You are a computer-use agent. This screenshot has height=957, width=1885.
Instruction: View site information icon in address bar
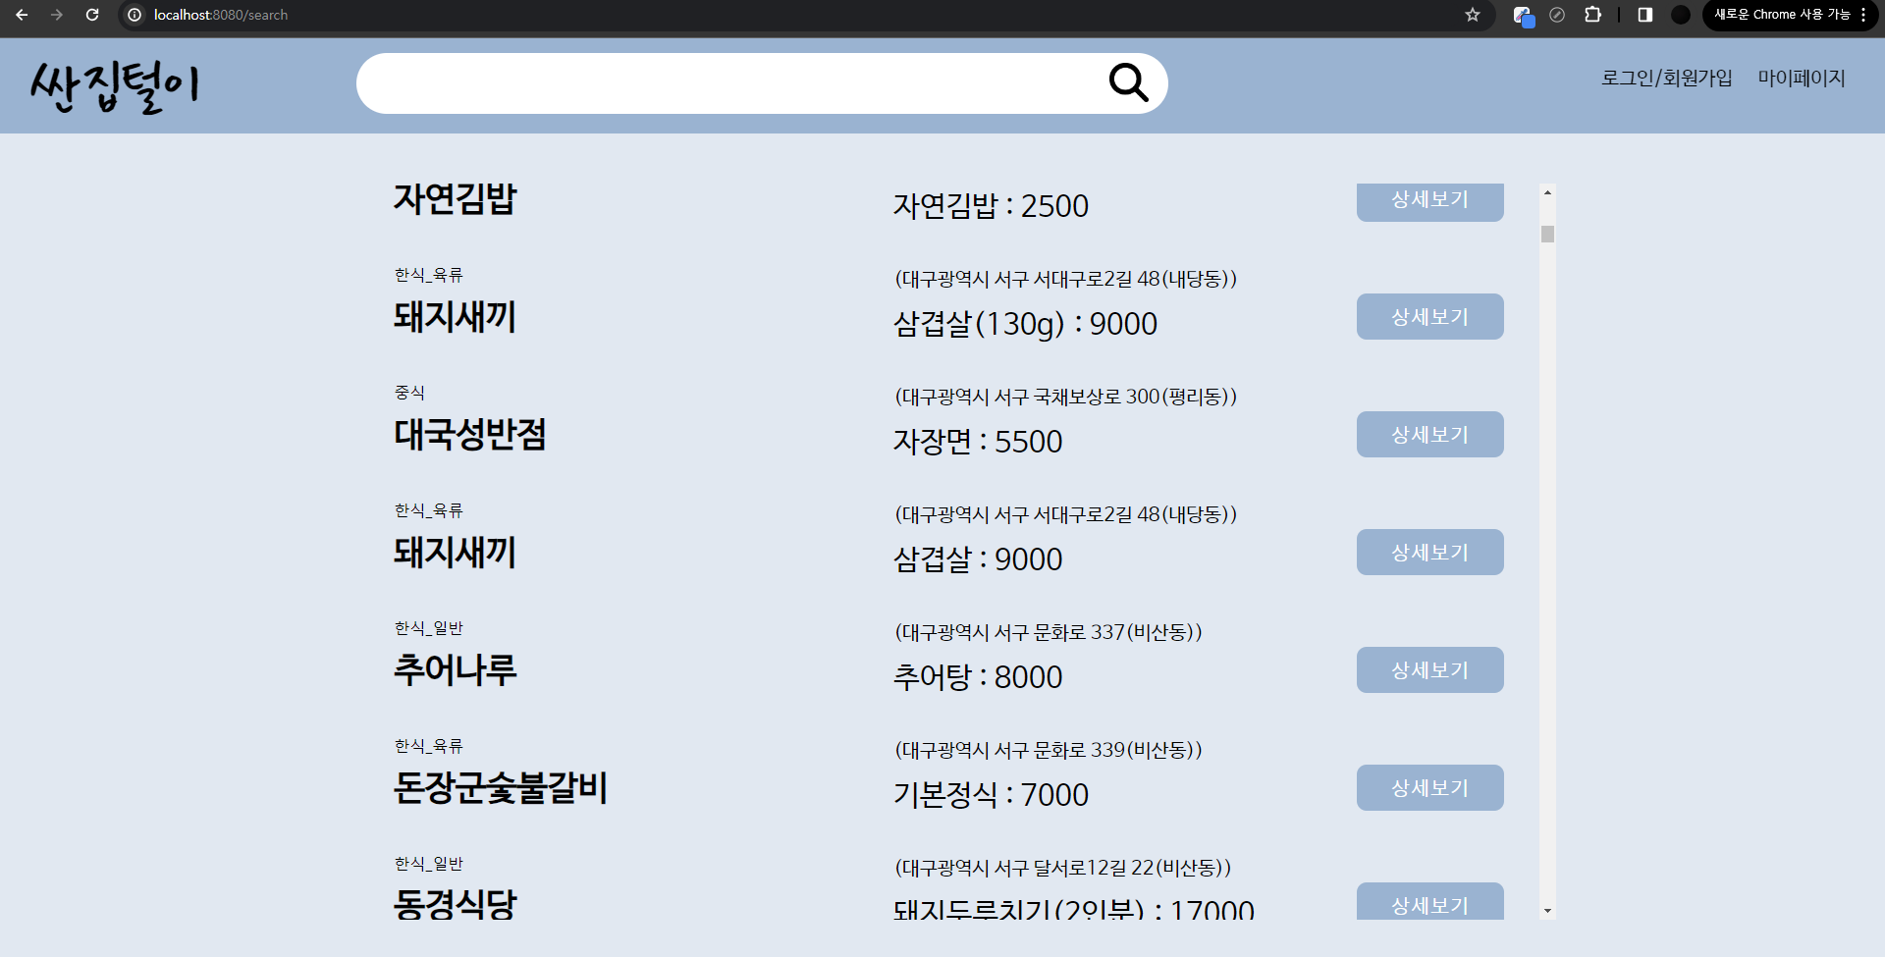[x=135, y=15]
